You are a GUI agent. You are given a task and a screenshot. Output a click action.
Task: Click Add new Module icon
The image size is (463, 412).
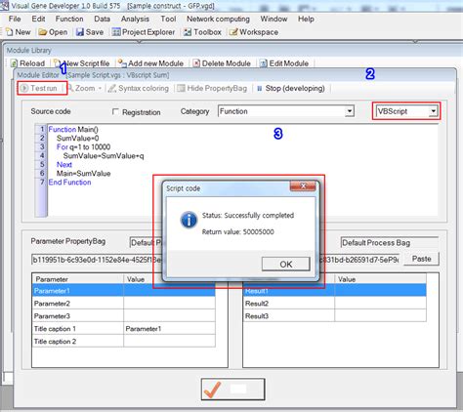(x=122, y=62)
